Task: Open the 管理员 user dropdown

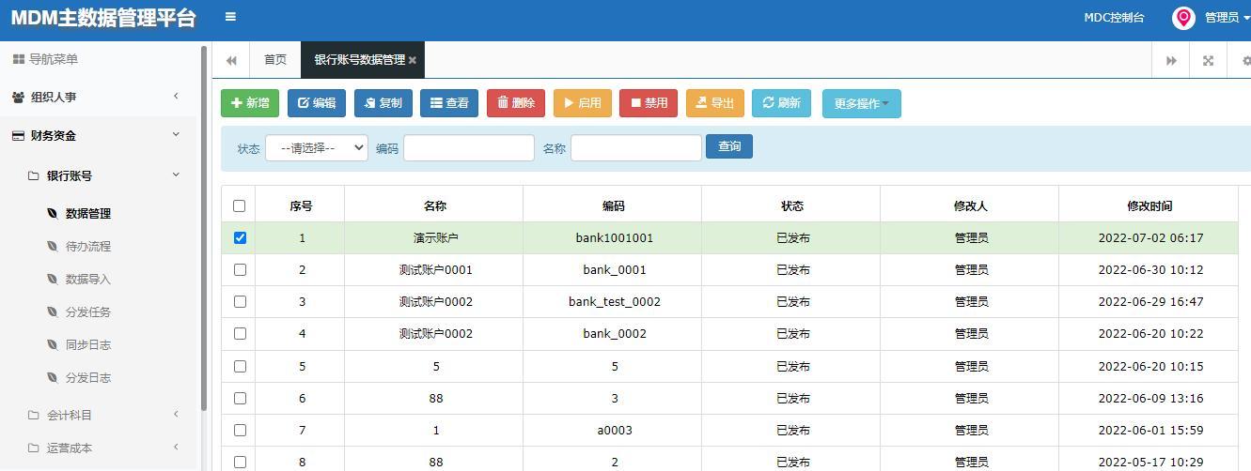Action: tap(1227, 17)
